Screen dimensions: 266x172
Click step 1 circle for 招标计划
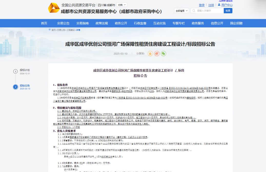coord(15,71)
